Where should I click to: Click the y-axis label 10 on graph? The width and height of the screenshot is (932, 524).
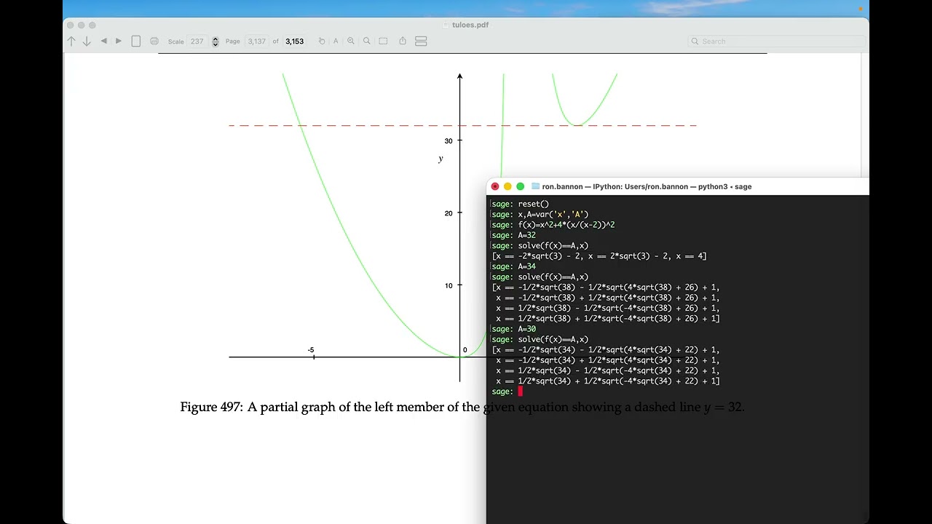(x=449, y=285)
